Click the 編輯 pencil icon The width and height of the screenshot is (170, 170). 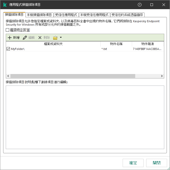click(25, 38)
